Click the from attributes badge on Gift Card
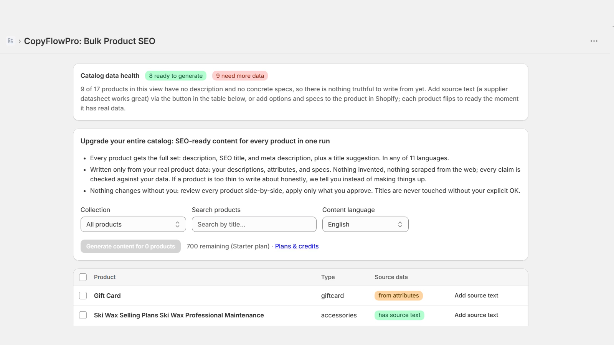The height and width of the screenshot is (345, 614). [x=399, y=296]
